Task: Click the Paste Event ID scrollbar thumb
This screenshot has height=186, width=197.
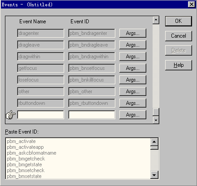Action: (154, 147)
